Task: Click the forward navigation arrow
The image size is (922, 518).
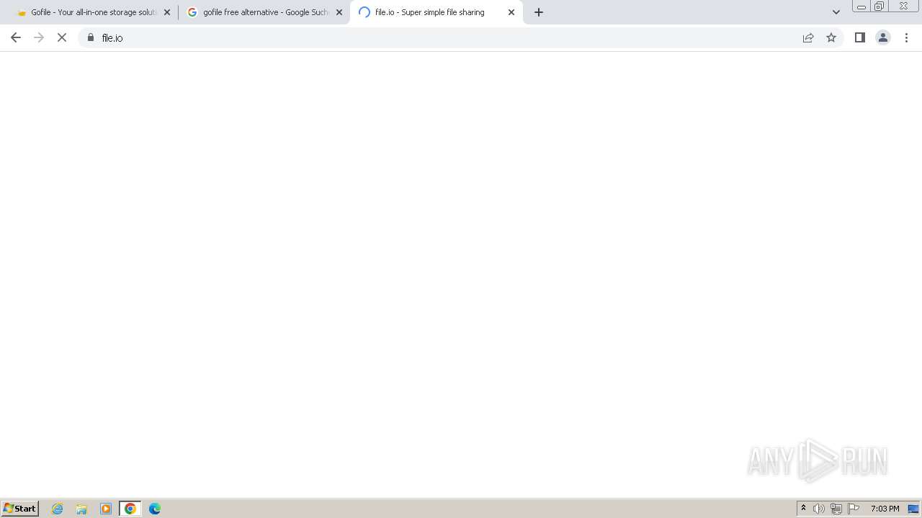Action: (x=39, y=37)
